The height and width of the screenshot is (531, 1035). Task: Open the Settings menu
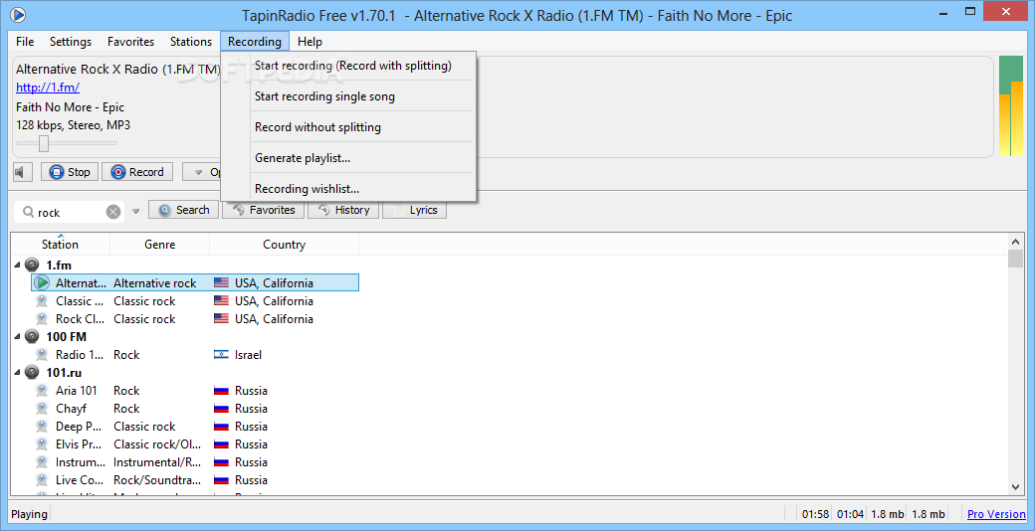point(71,42)
